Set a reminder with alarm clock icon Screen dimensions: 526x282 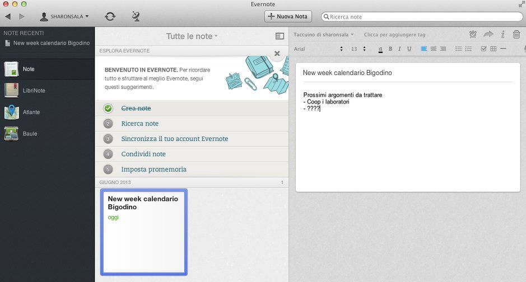pyautogui.click(x=473, y=34)
